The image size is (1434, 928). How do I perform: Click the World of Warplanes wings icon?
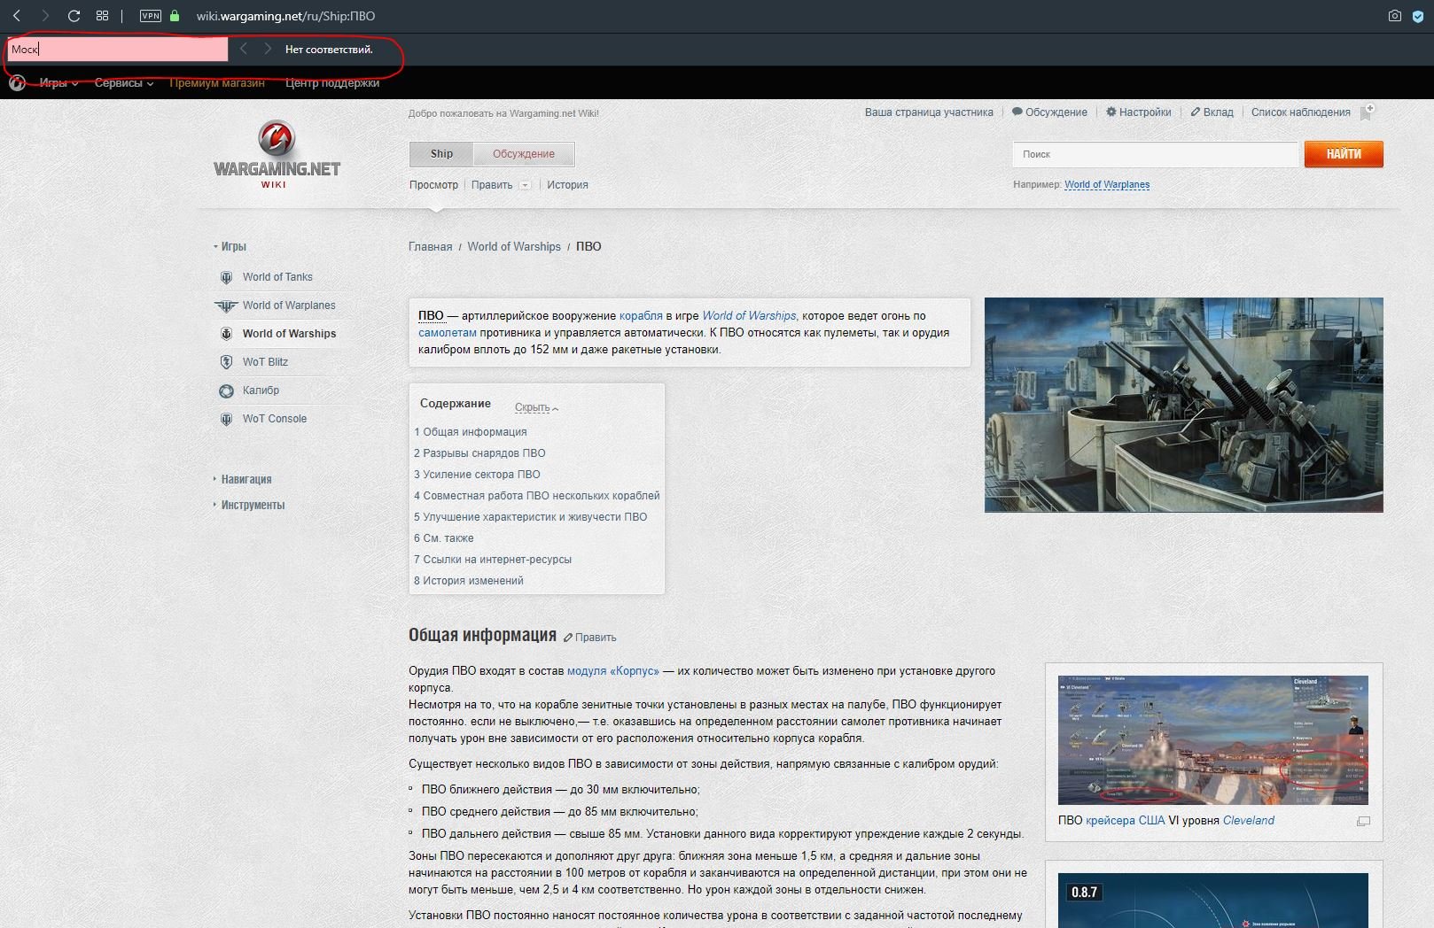[x=226, y=305]
